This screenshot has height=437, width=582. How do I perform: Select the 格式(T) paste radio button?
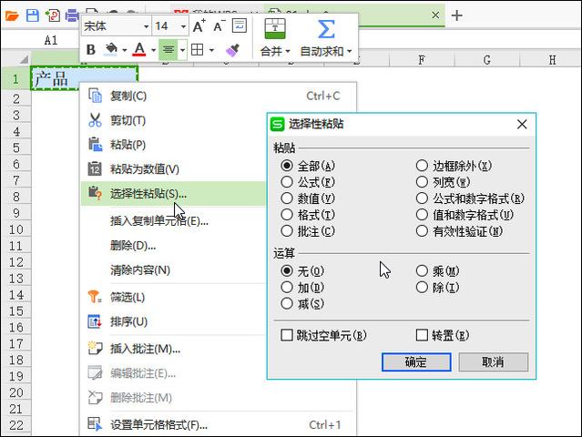point(287,215)
